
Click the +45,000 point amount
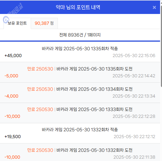(x=13, y=56)
